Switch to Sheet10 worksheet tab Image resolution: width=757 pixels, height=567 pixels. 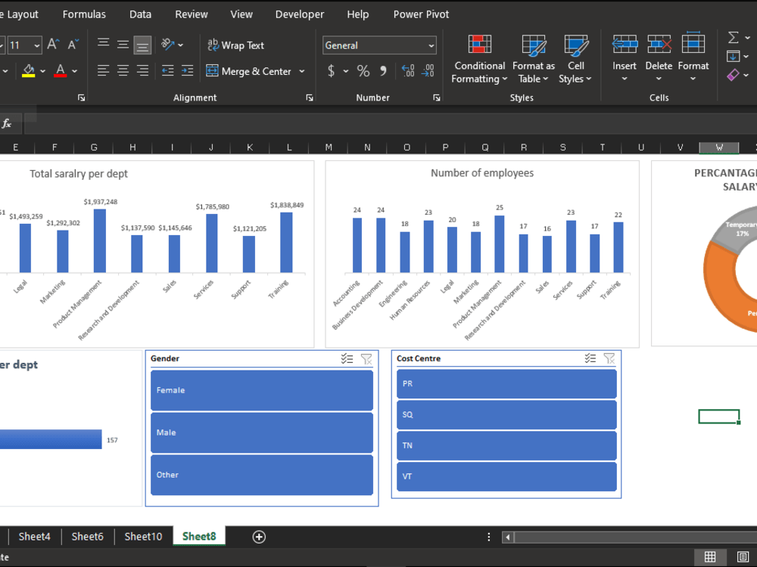tap(143, 537)
